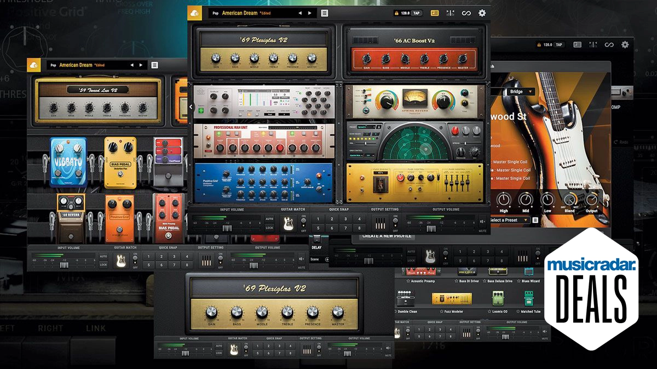
Task: Click Guitar Match guitar icon in rack window
Action: tap(288, 222)
